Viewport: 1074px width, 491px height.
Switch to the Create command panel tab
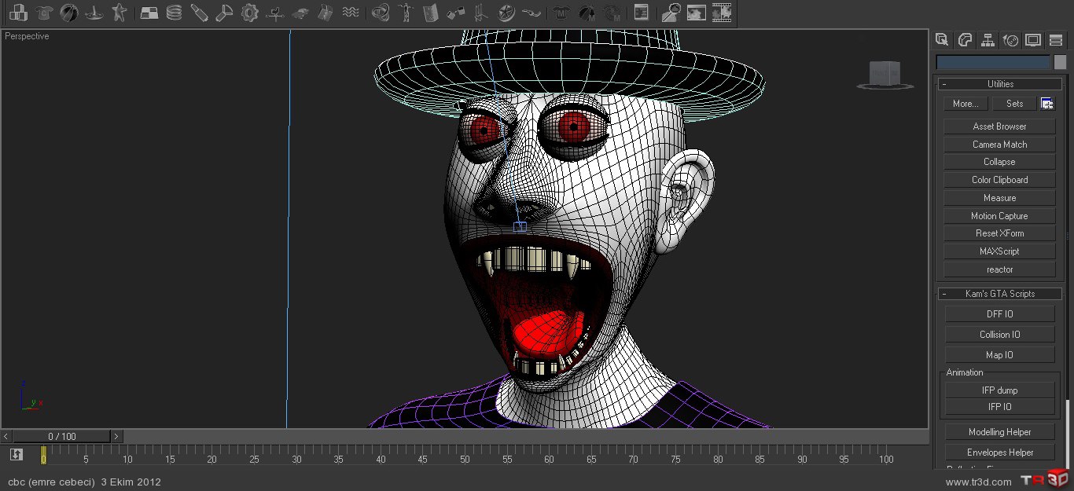pos(942,40)
